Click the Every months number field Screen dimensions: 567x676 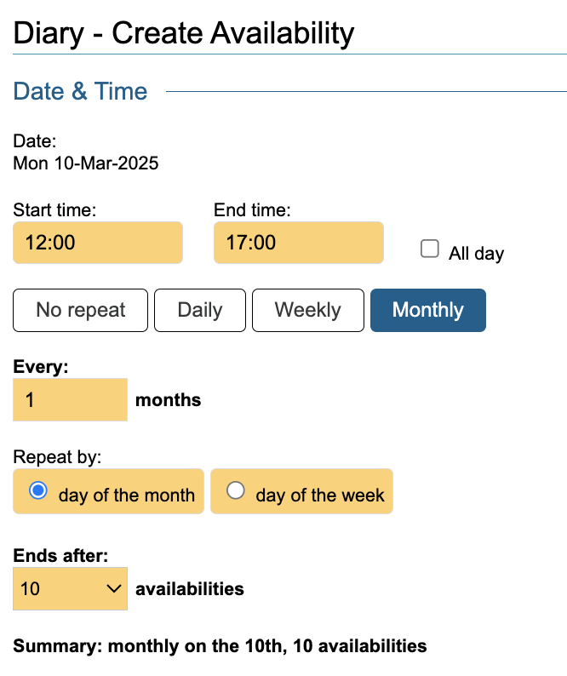click(x=70, y=399)
